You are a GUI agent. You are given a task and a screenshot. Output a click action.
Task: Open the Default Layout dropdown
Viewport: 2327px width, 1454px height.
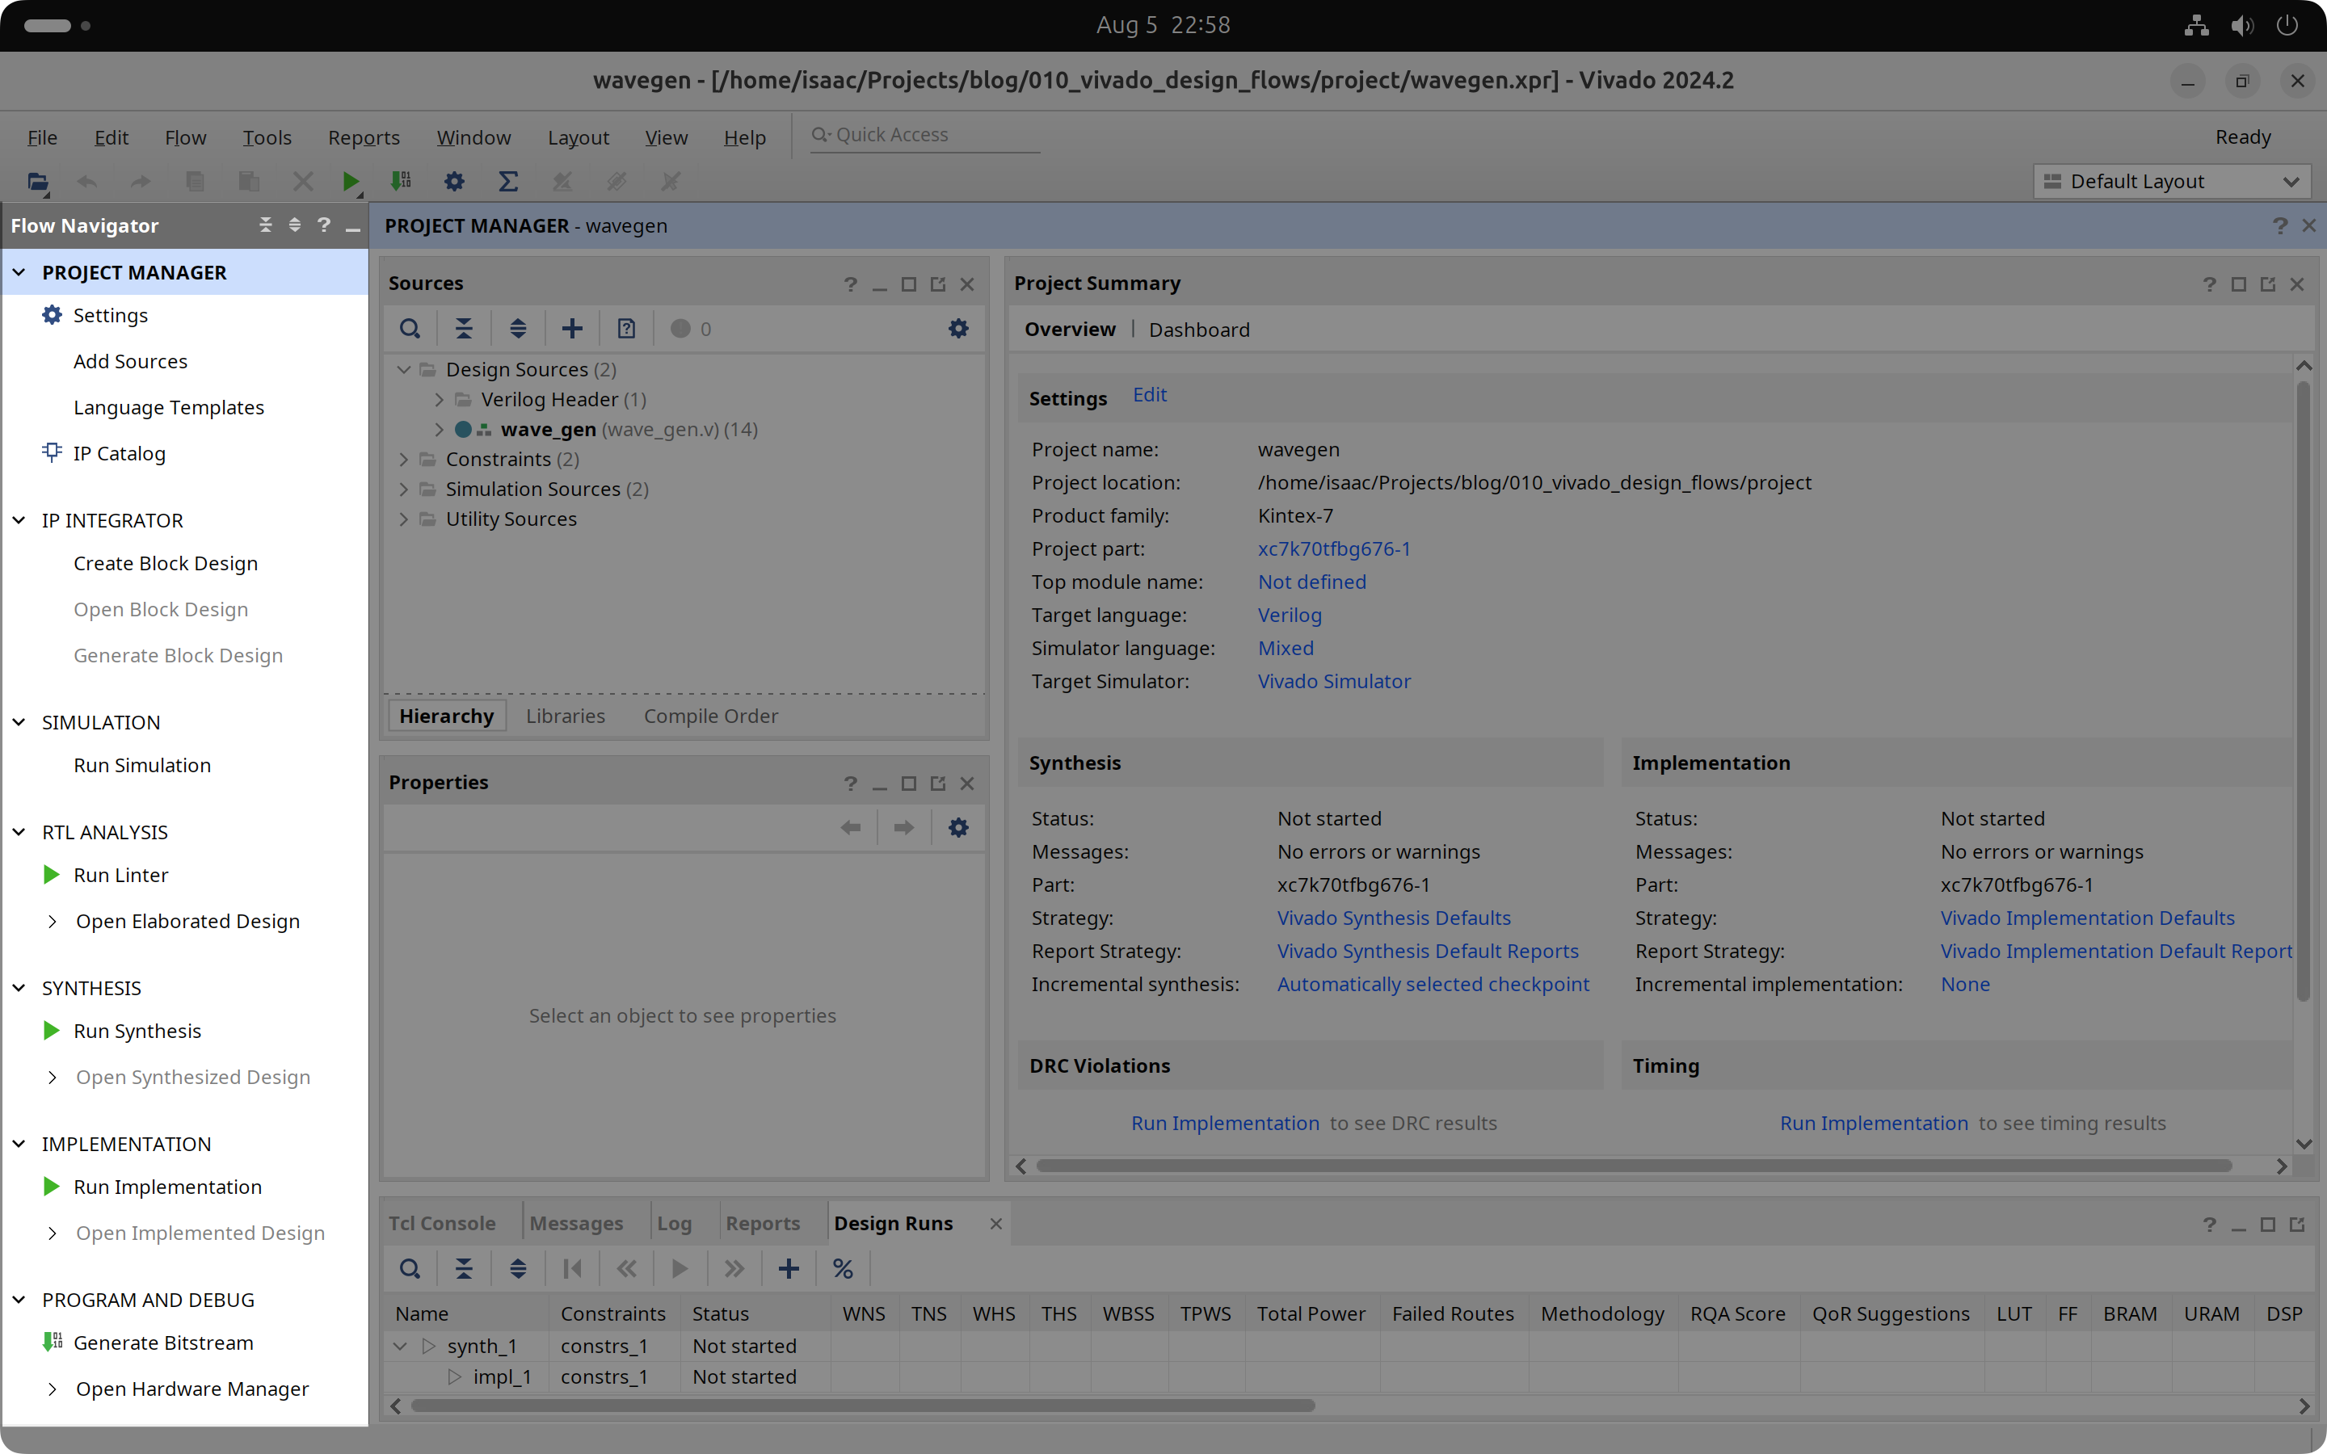(2170, 181)
